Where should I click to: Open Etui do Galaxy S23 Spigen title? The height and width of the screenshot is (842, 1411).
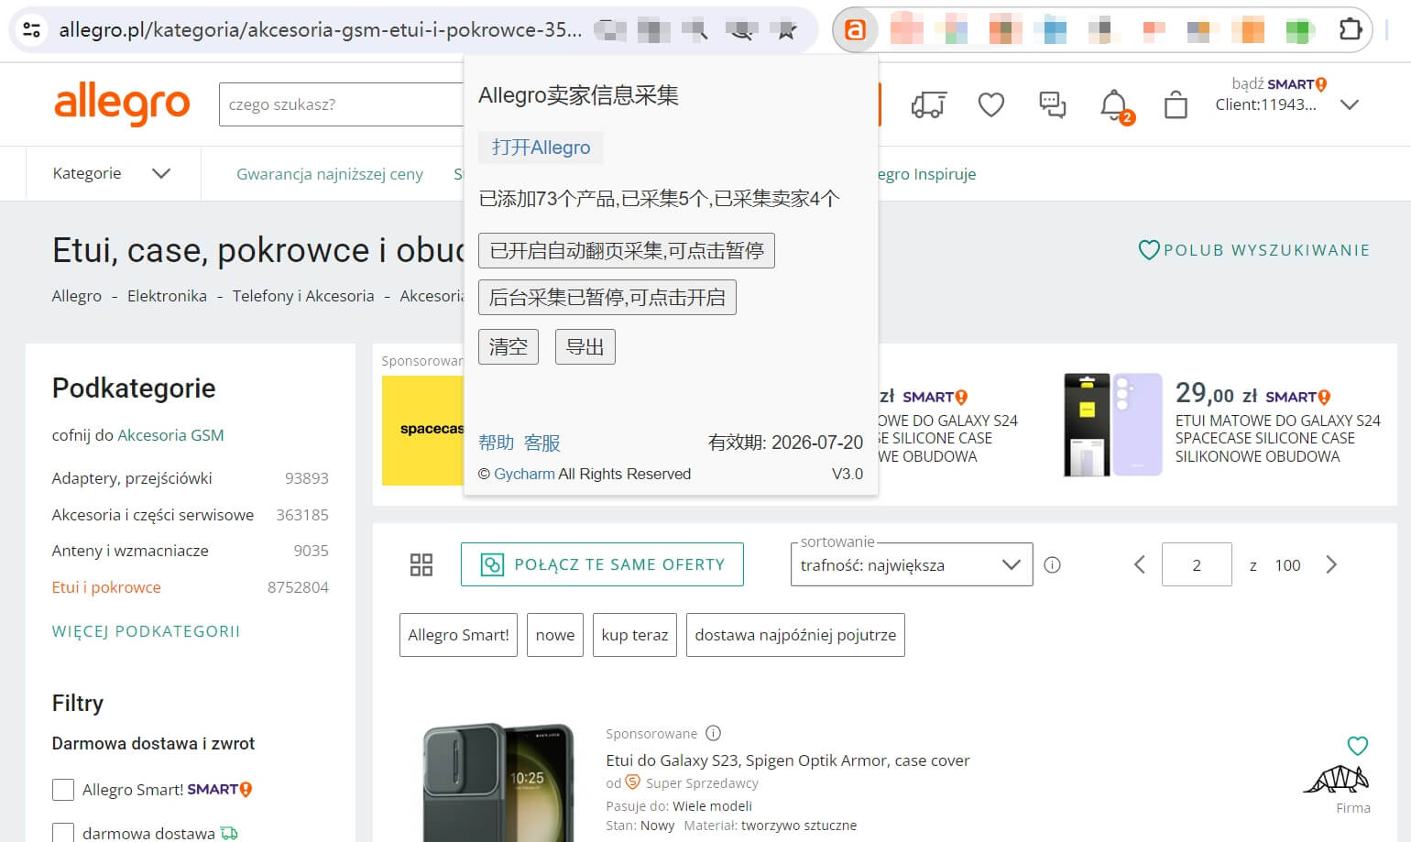(x=788, y=760)
